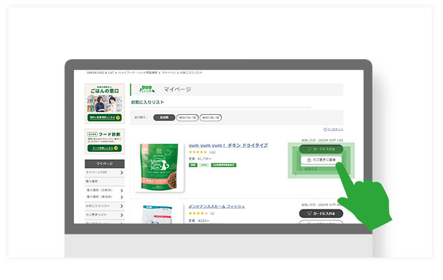Click the メンテナンススモール product image
This screenshot has width=443, height=280.
coord(158,214)
